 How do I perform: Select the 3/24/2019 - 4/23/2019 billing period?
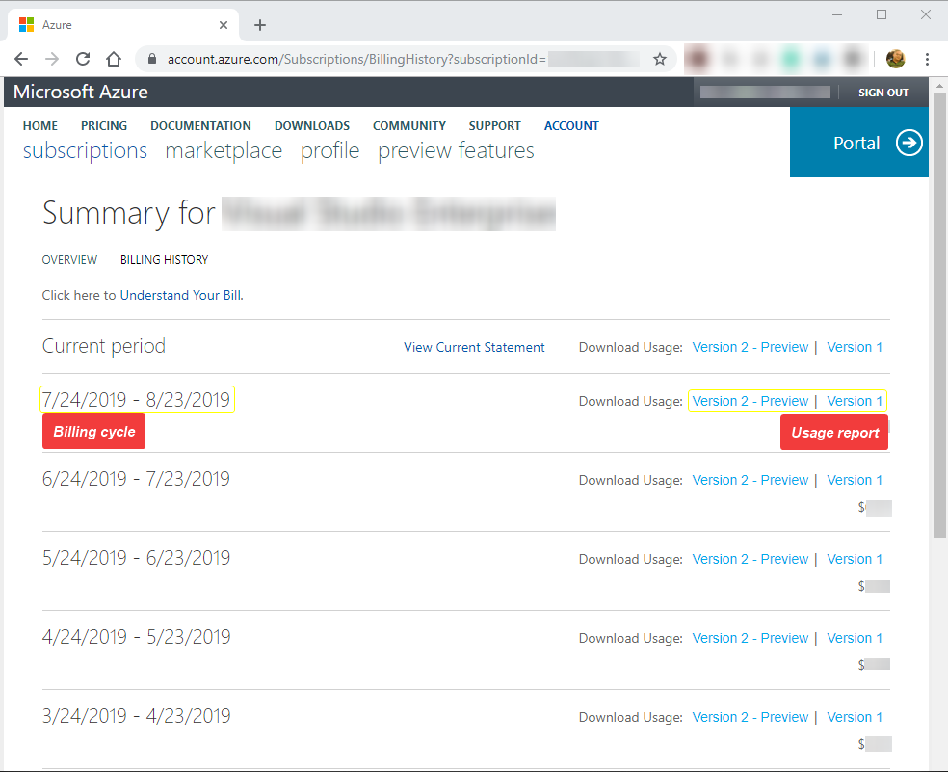(136, 716)
